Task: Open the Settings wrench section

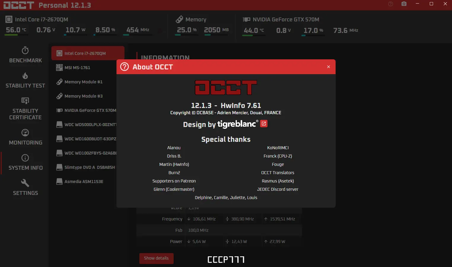Action: (x=25, y=187)
